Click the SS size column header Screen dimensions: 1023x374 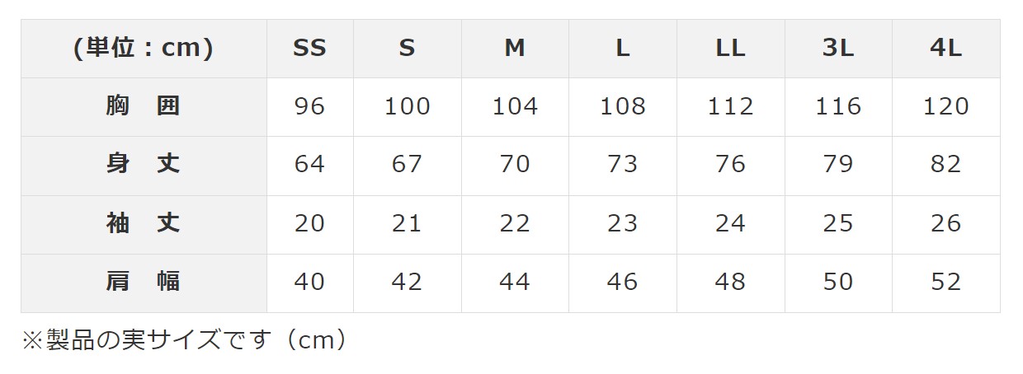309,49
